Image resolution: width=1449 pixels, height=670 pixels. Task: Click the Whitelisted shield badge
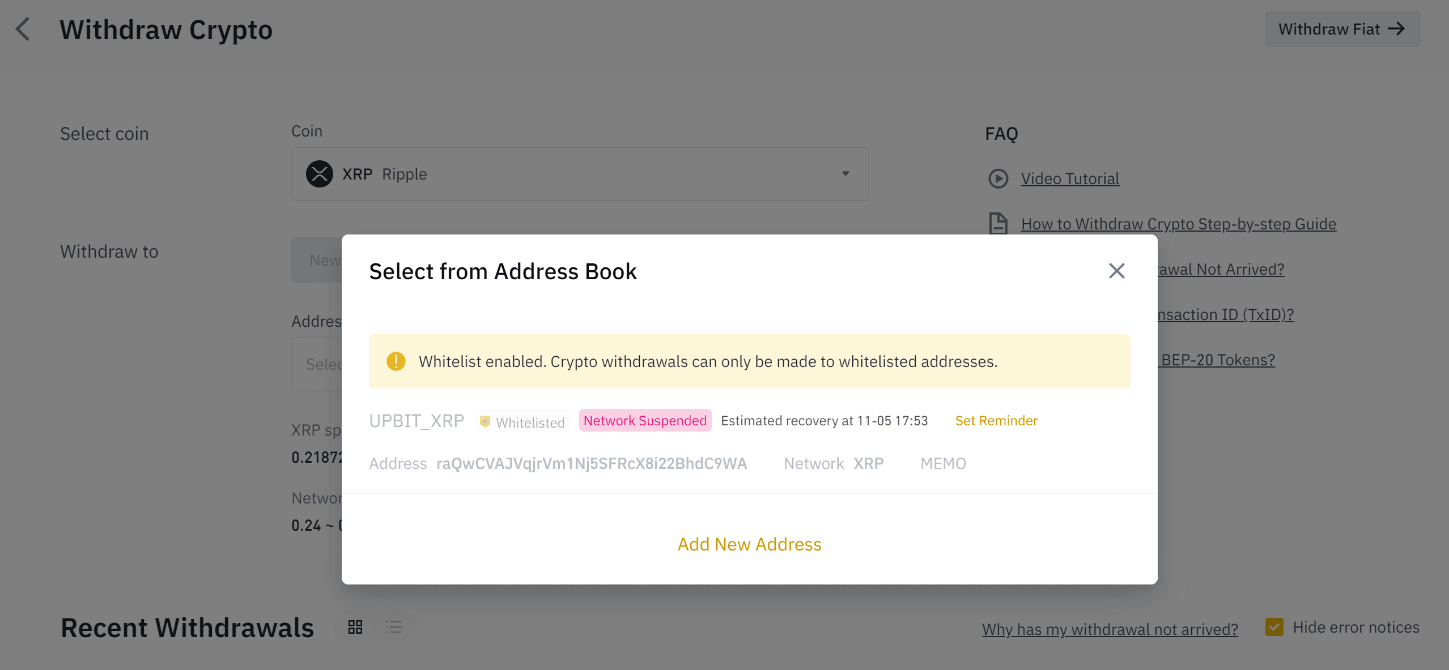[522, 422]
